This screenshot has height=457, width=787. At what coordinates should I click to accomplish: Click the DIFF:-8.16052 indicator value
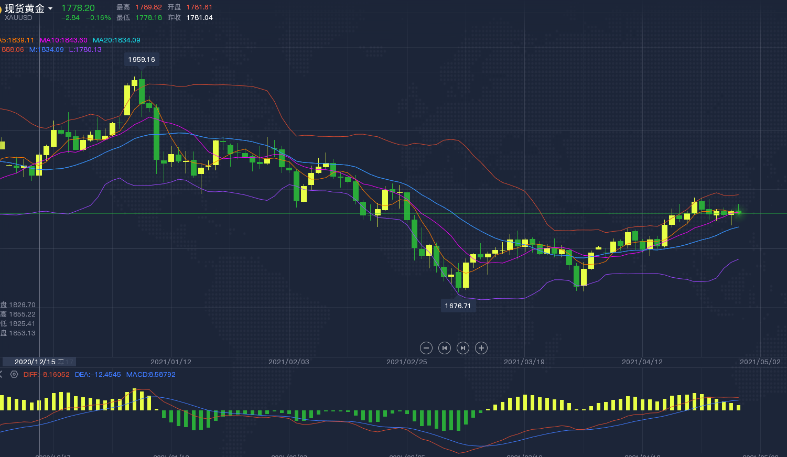pyautogui.click(x=47, y=375)
